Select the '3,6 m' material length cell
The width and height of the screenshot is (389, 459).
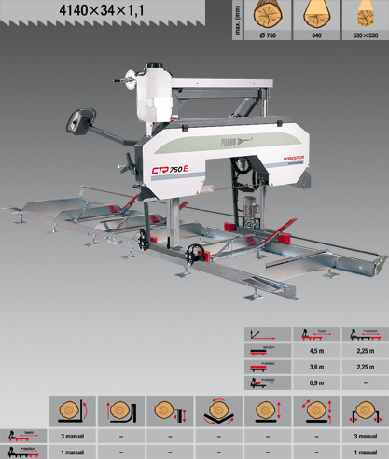coord(316,367)
